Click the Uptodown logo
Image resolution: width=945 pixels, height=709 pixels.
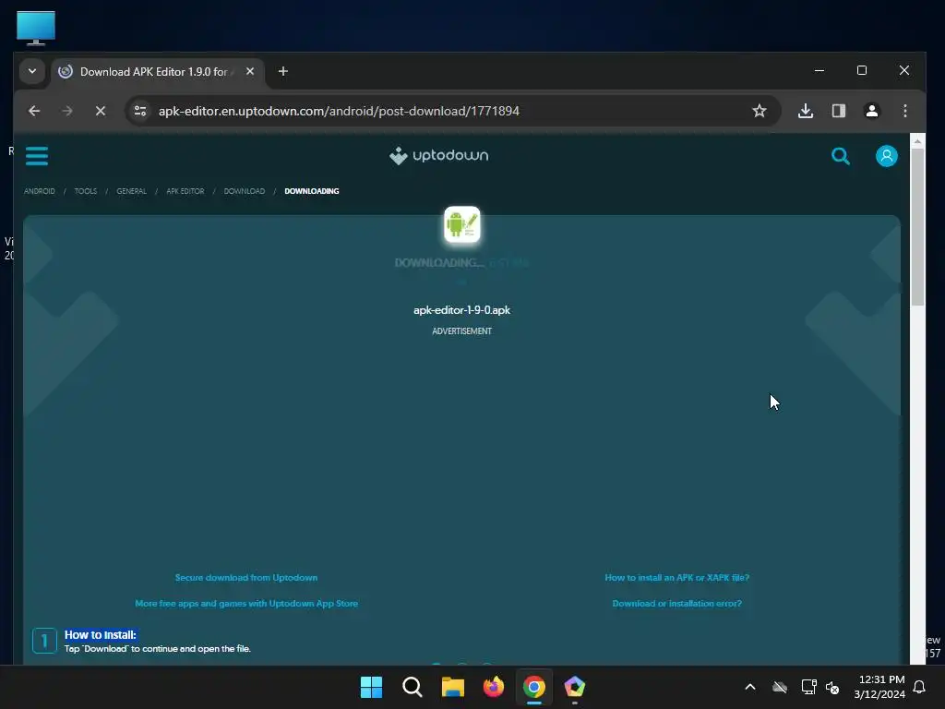point(438,155)
